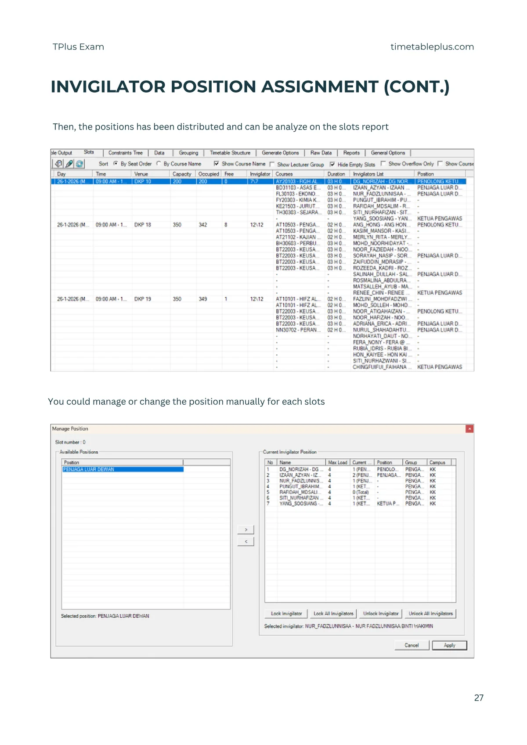Screen dimensions: 527x745
Task: Open the Generate Options tab
Action: tap(280, 153)
